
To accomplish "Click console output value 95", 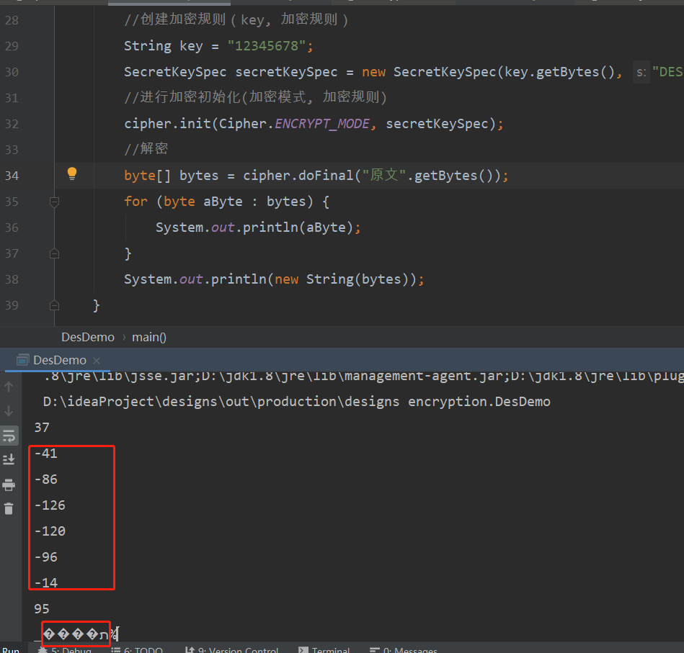I will point(42,609).
